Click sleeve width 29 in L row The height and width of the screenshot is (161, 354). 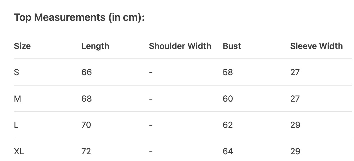tap(295, 125)
